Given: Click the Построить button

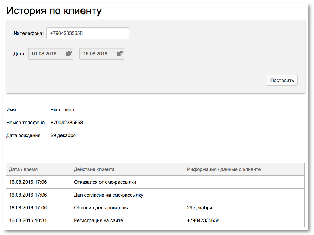Looking at the screenshot, I should coord(282,80).
